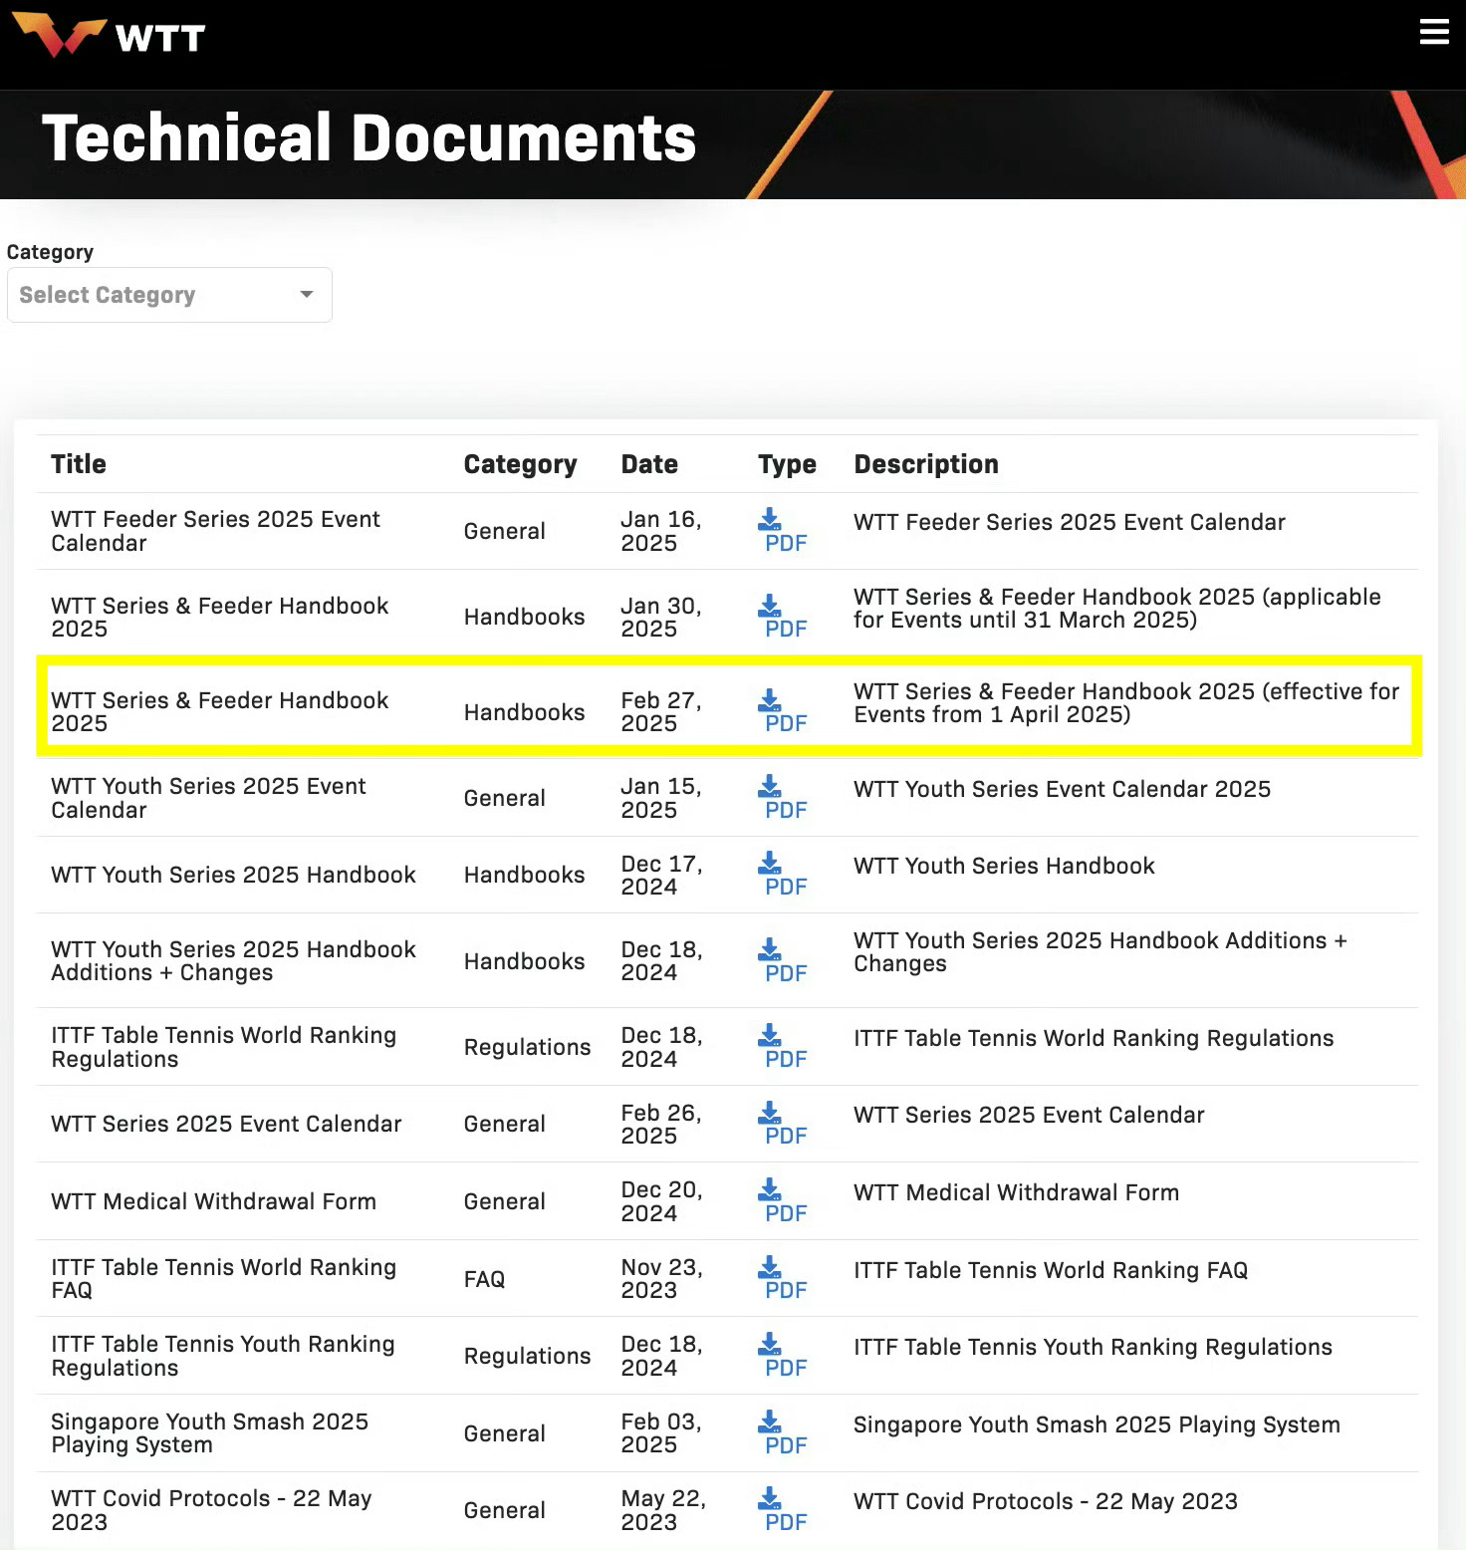Download Singapore Youth Smash Playing System PDF

coord(785,1433)
